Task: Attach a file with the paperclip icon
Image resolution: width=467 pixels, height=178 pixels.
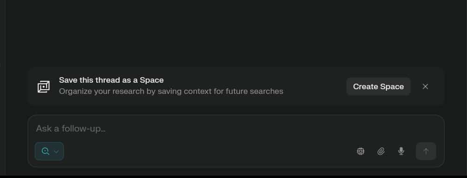Action: (x=381, y=151)
